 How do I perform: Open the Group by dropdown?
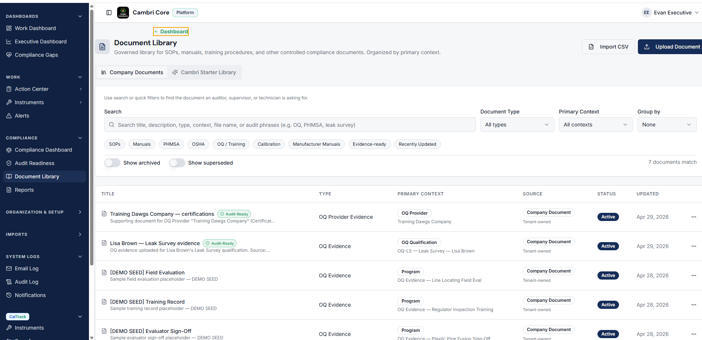(667, 125)
